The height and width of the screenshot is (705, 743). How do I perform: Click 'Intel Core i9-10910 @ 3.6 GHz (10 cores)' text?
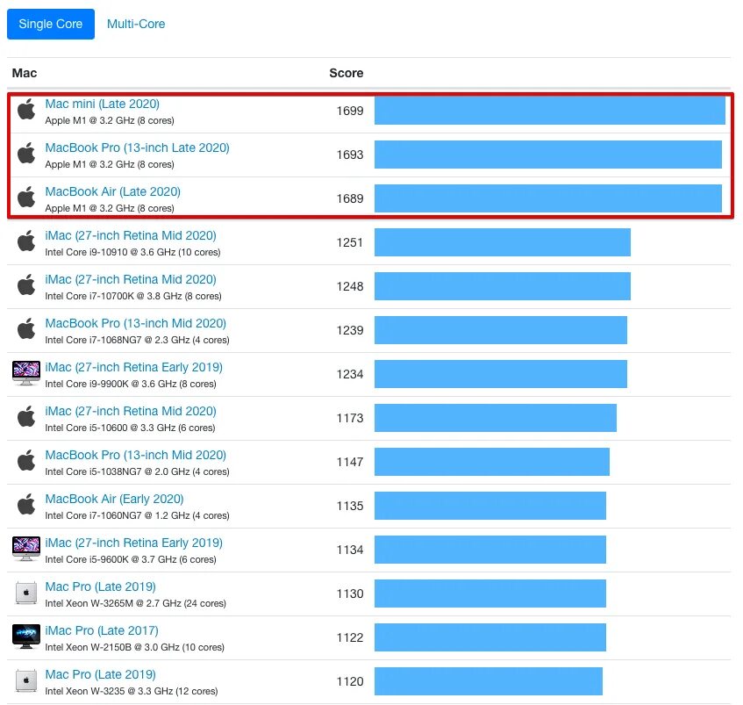tap(132, 252)
